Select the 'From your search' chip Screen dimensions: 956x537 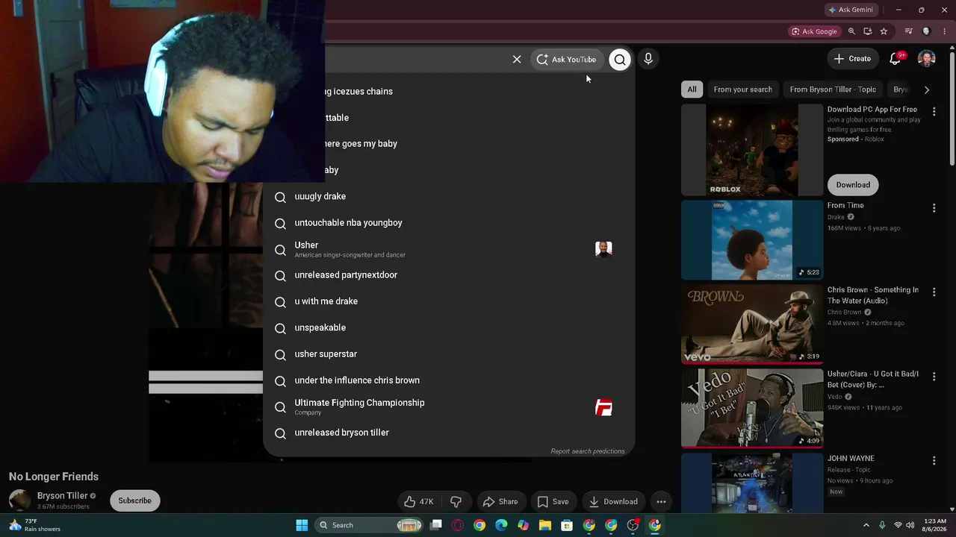point(743,89)
